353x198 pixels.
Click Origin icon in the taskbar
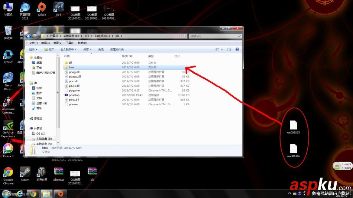pyautogui.click(x=60, y=194)
